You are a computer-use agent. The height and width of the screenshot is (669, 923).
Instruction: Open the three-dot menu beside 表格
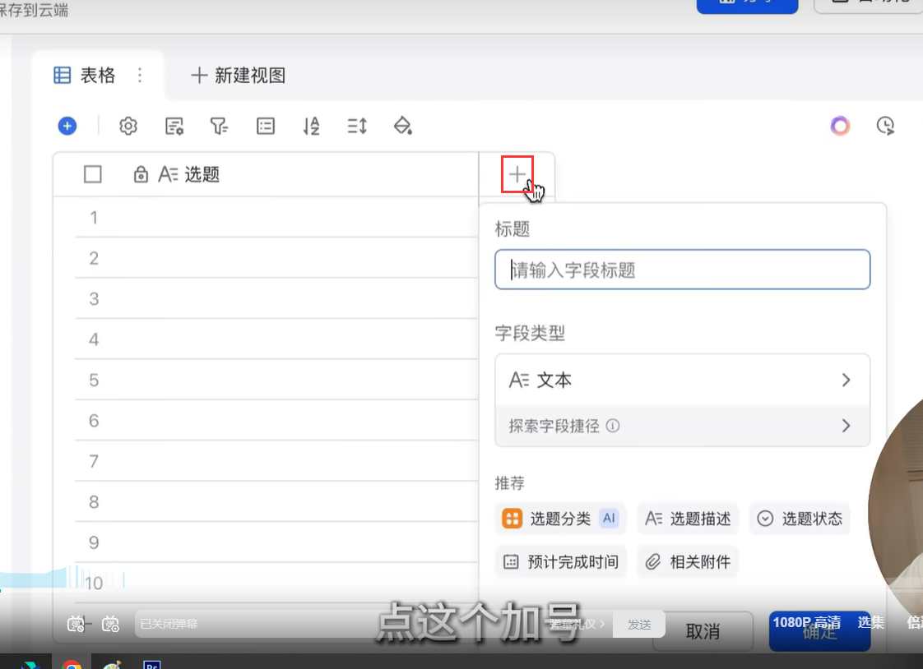(x=140, y=76)
